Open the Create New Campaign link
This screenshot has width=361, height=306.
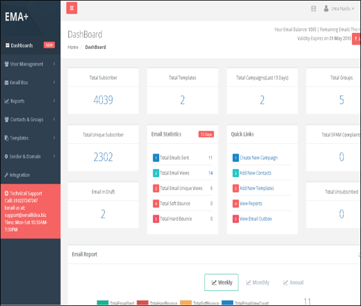[x=258, y=158]
